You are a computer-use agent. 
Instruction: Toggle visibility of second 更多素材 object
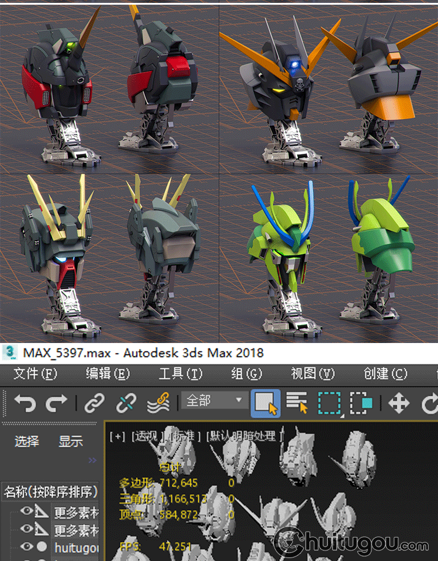(x=26, y=529)
